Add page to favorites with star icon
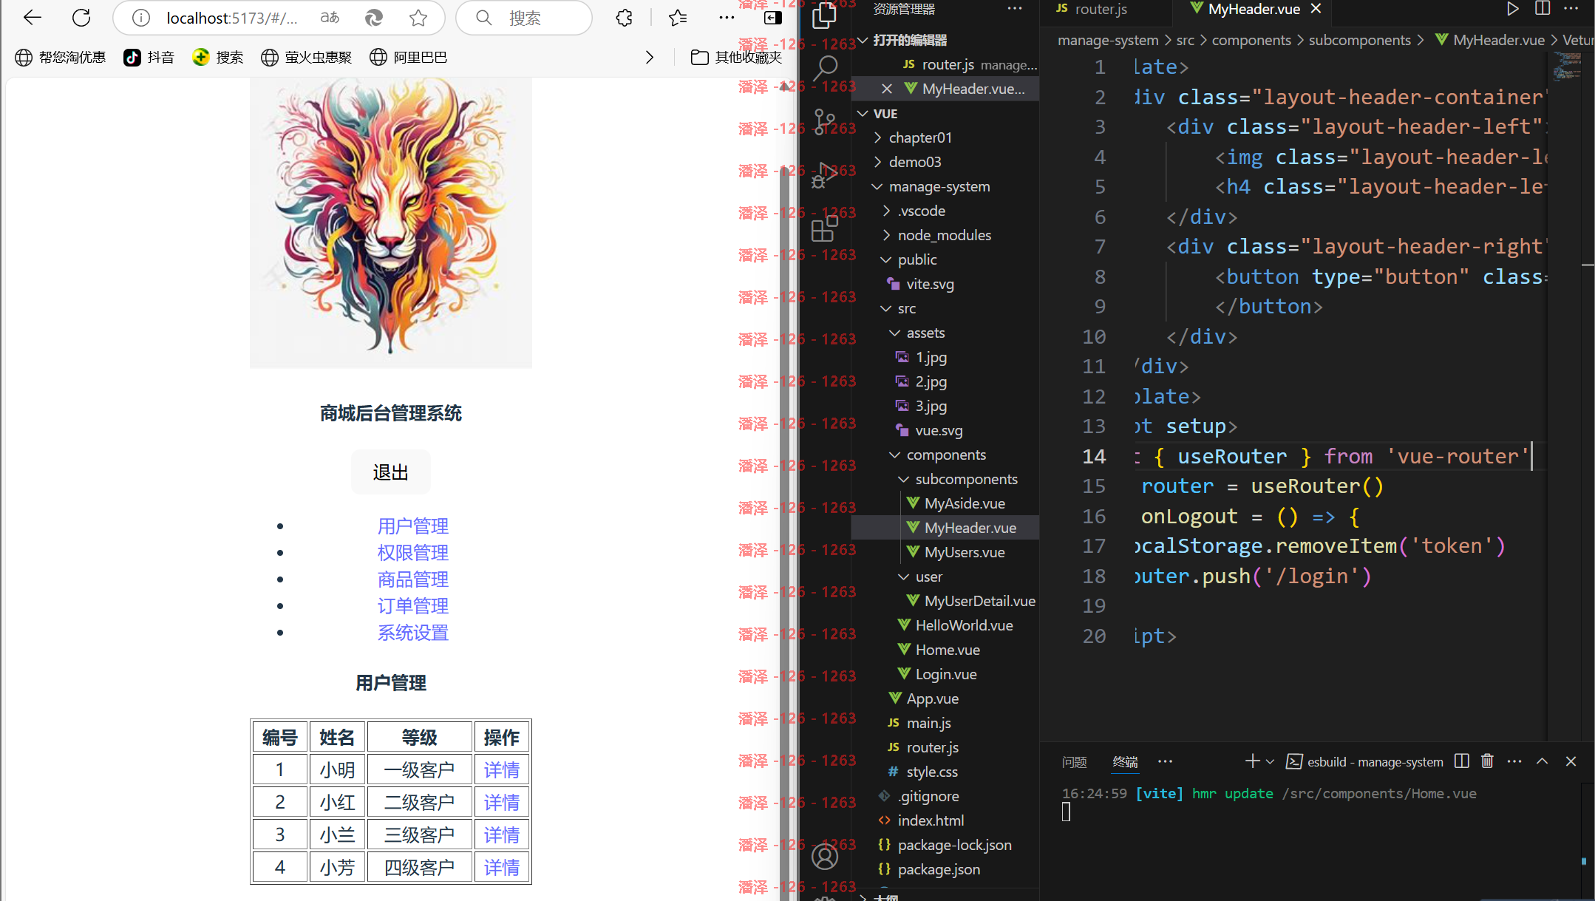This screenshot has height=901, width=1595. [x=418, y=18]
